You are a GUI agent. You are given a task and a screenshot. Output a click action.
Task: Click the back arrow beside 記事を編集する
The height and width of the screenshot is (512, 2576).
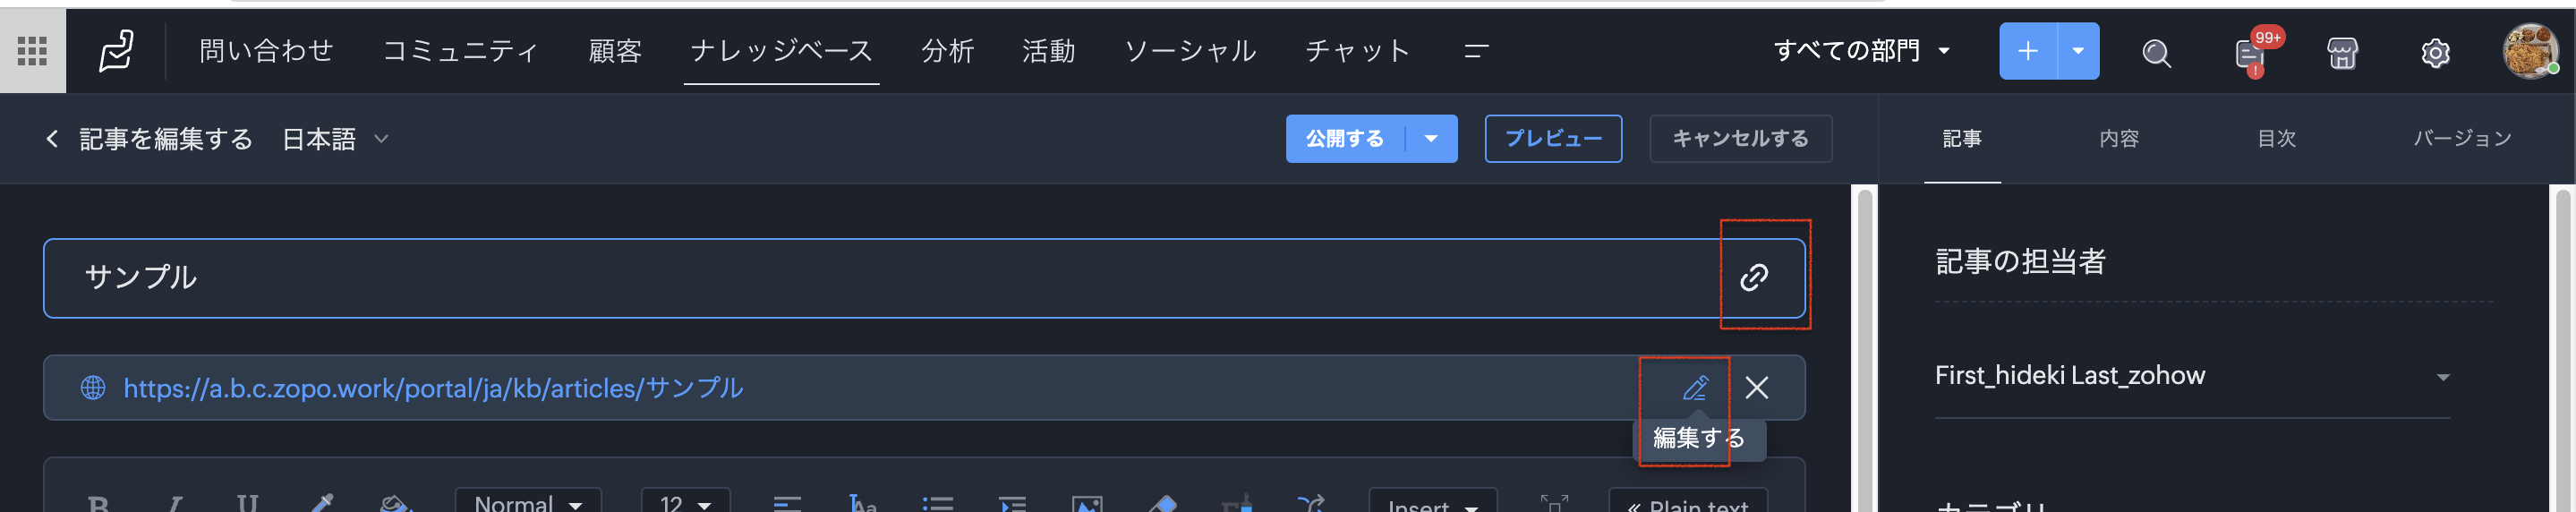point(52,139)
